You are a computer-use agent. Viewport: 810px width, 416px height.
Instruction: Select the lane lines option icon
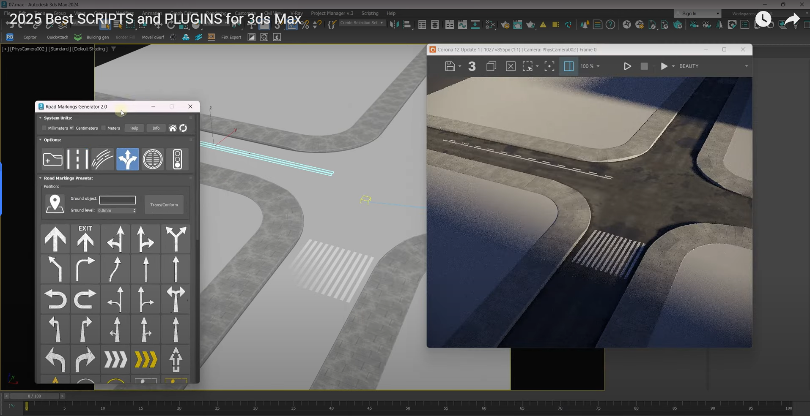[77, 159]
